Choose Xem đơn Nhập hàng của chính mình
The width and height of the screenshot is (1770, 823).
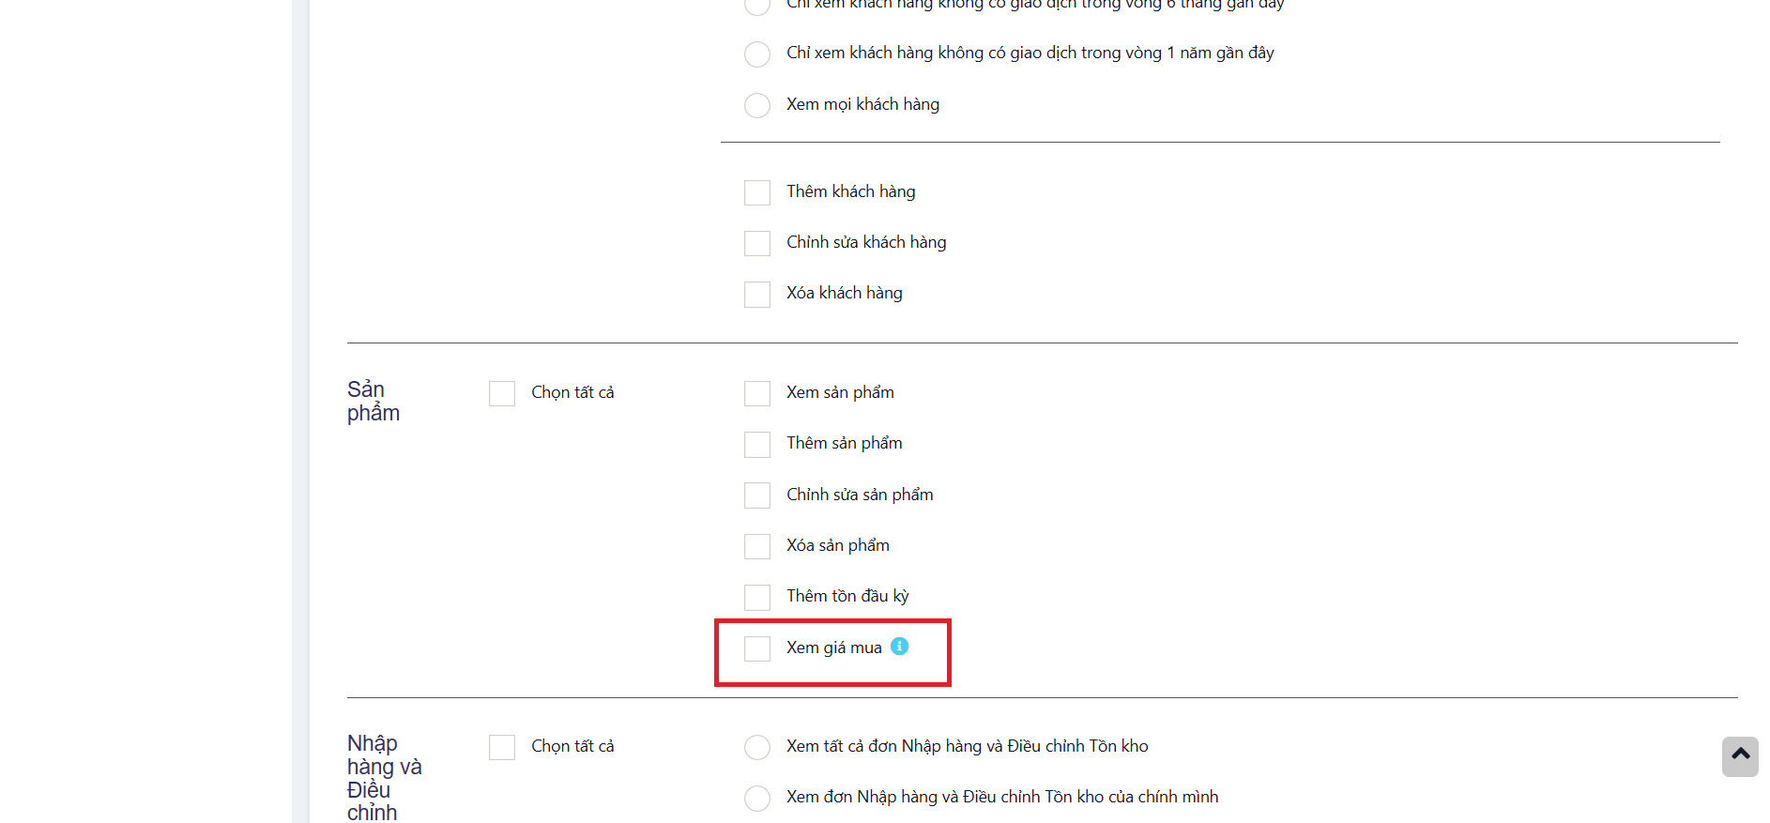[757, 798]
